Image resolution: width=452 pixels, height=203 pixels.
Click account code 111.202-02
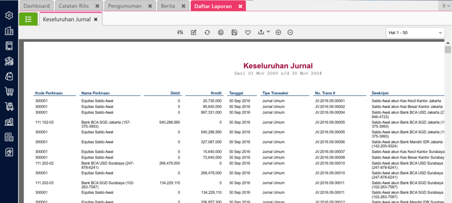(x=45, y=163)
